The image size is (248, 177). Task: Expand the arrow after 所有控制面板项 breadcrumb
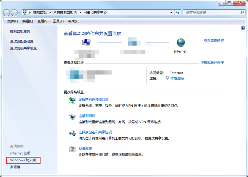[80, 13]
